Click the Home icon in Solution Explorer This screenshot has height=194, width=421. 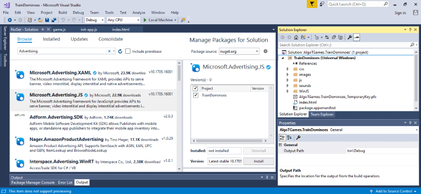pyautogui.click(x=296, y=37)
